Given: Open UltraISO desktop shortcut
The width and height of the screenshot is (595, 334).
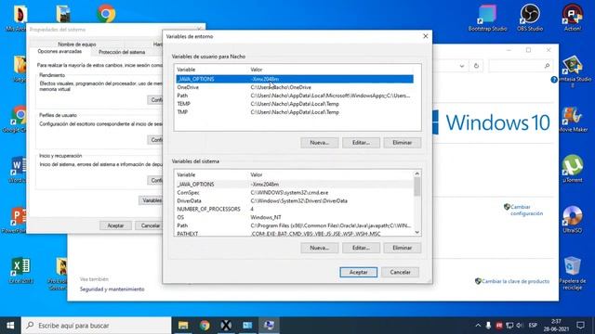Looking at the screenshot, I should tap(573, 220).
